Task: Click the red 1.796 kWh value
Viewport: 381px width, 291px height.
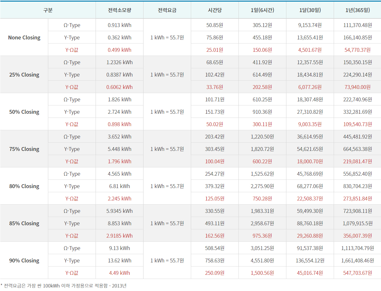Action: [119, 161]
